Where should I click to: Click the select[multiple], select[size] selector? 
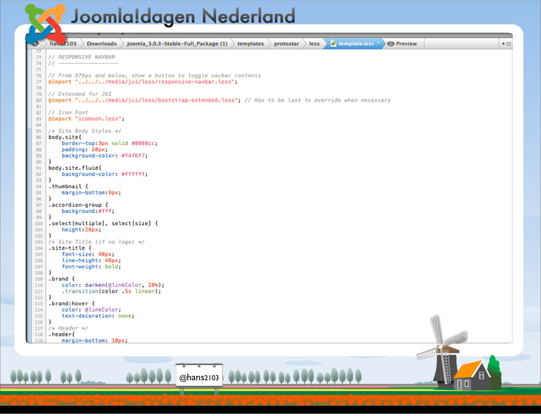(103, 224)
